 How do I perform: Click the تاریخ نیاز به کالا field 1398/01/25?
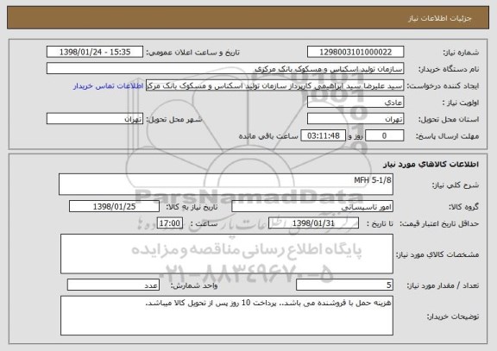[114, 206]
